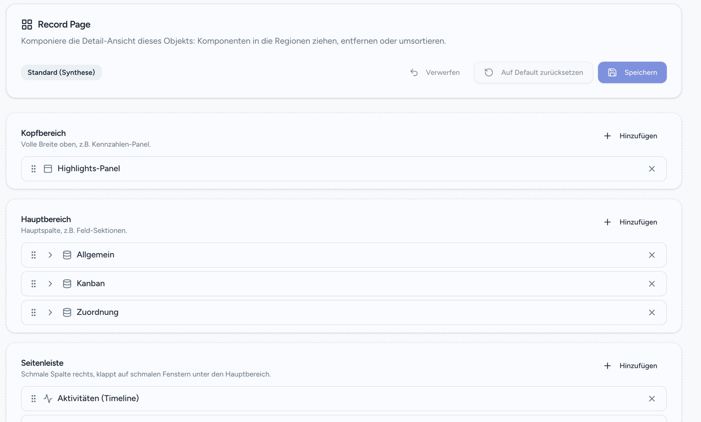701x422 pixels.
Task: Click the Standard (Synthese) badge
Action: (x=61, y=73)
